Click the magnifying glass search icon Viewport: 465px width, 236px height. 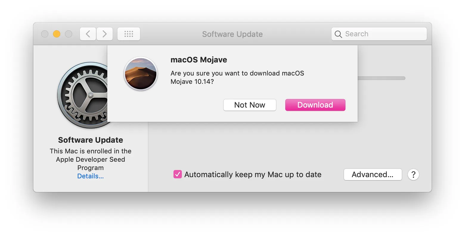pyautogui.click(x=338, y=34)
